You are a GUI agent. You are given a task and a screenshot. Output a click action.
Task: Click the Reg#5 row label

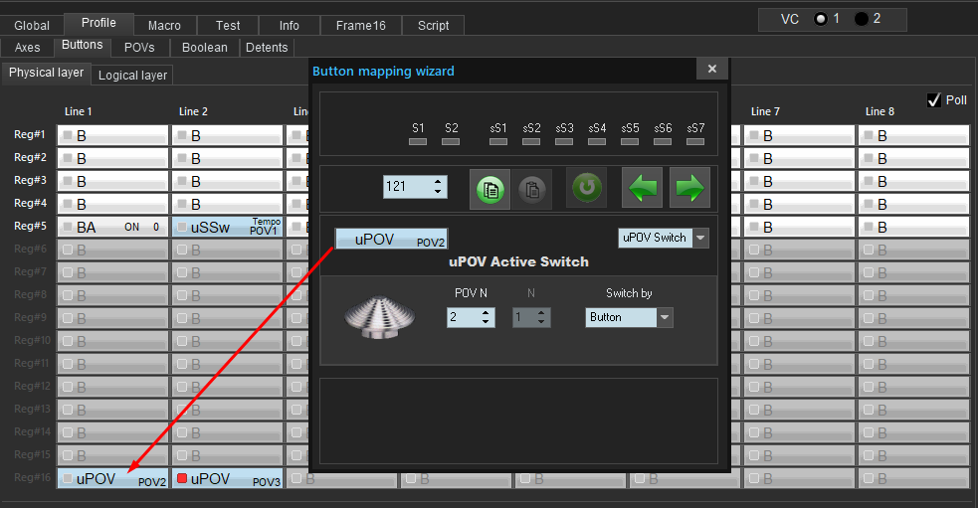(30, 227)
